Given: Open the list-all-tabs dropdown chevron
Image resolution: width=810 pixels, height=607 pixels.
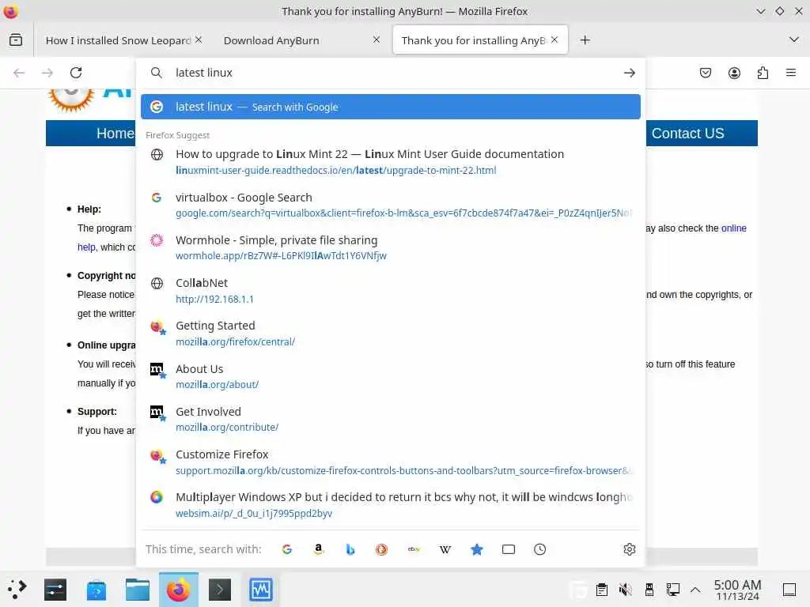Looking at the screenshot, I should [x=794, y=40].
